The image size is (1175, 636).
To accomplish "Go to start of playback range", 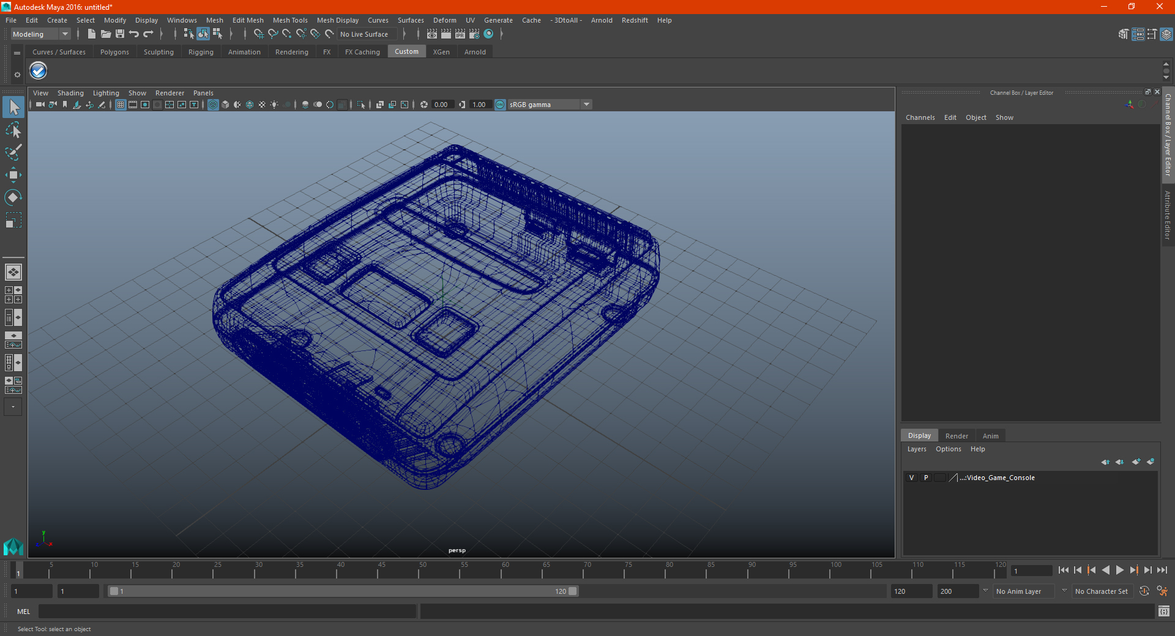I will click(1064, 570).
